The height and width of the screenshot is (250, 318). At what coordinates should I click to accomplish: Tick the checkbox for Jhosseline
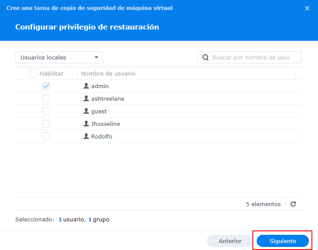[46, 124]
